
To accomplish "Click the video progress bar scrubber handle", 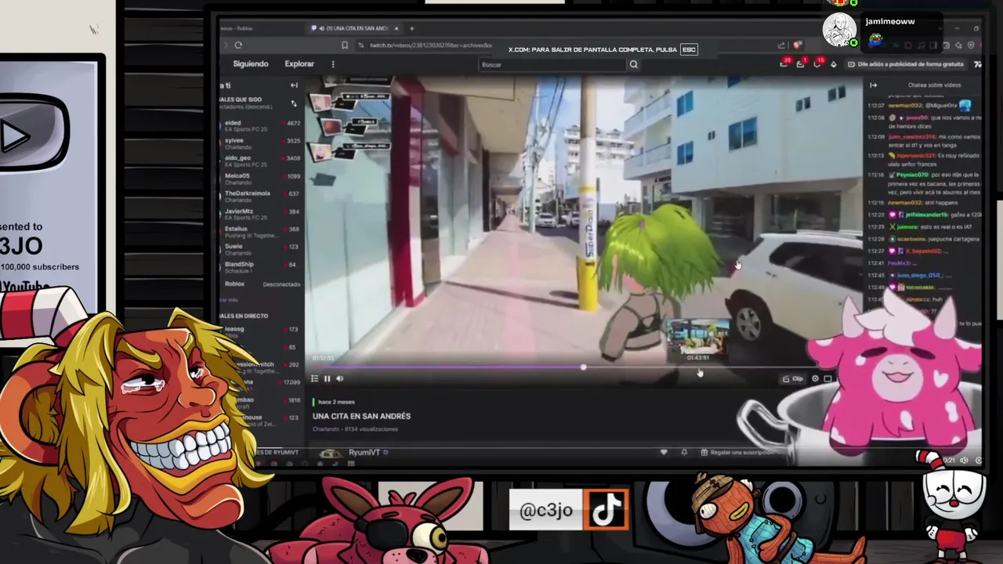I will click(x=583, y=367).
